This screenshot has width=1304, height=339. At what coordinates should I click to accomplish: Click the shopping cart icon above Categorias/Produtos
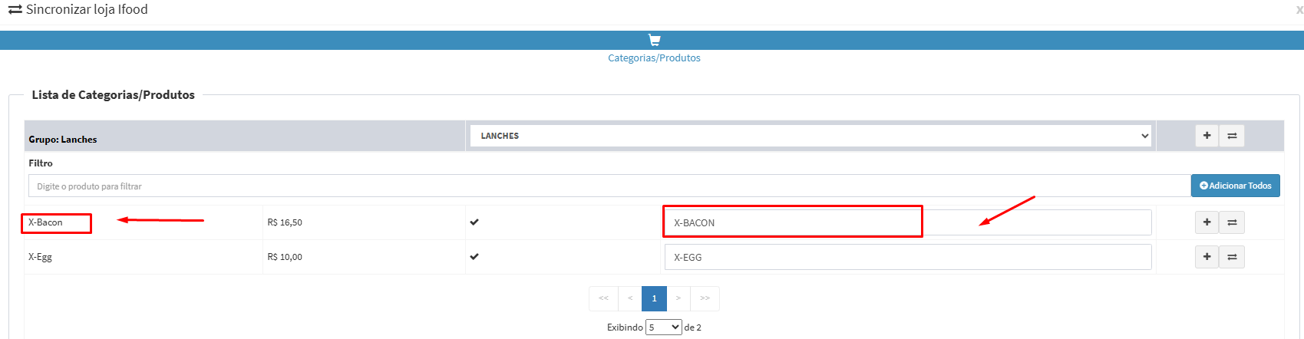(654, 40)
